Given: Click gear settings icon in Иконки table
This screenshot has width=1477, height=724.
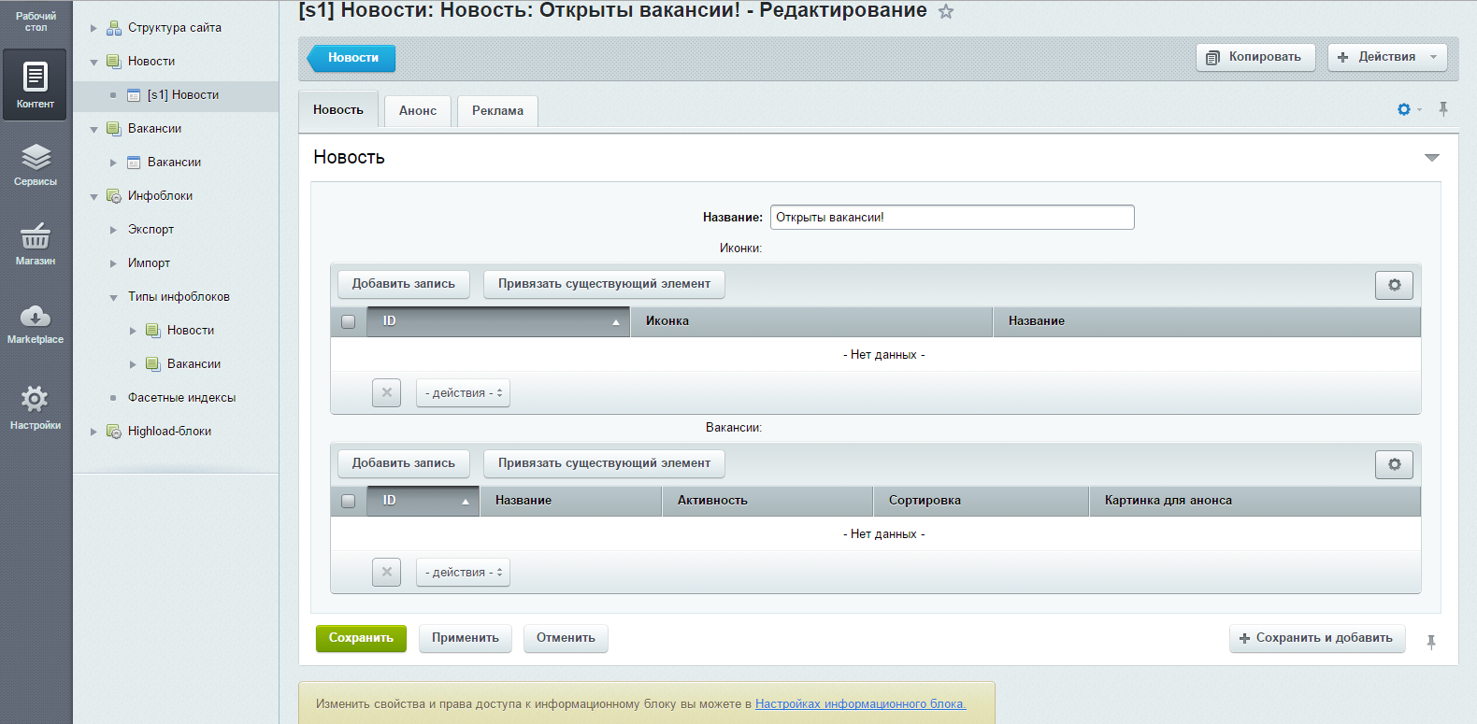Looking at the screenshot, I should point(1394,285).
